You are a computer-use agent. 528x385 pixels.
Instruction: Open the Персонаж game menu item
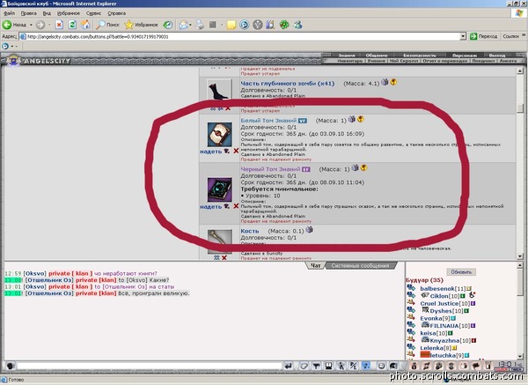tap(465, 56)
